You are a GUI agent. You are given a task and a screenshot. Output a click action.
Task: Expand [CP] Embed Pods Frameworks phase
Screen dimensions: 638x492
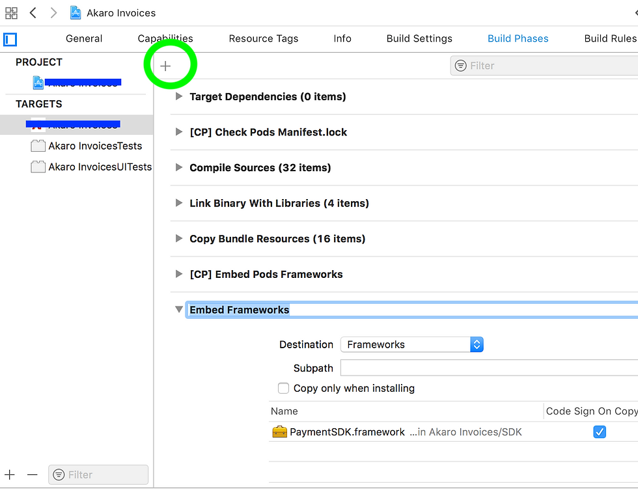point(178,274)
